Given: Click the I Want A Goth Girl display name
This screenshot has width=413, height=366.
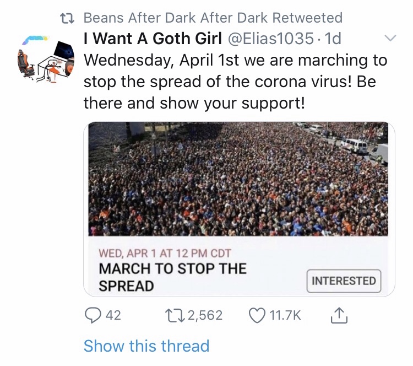Looking at the screenshot, I should (153, 39).
